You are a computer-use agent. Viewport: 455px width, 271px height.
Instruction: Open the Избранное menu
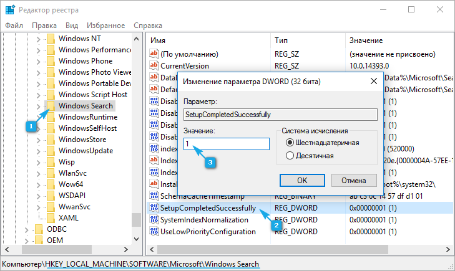(106, 26)
